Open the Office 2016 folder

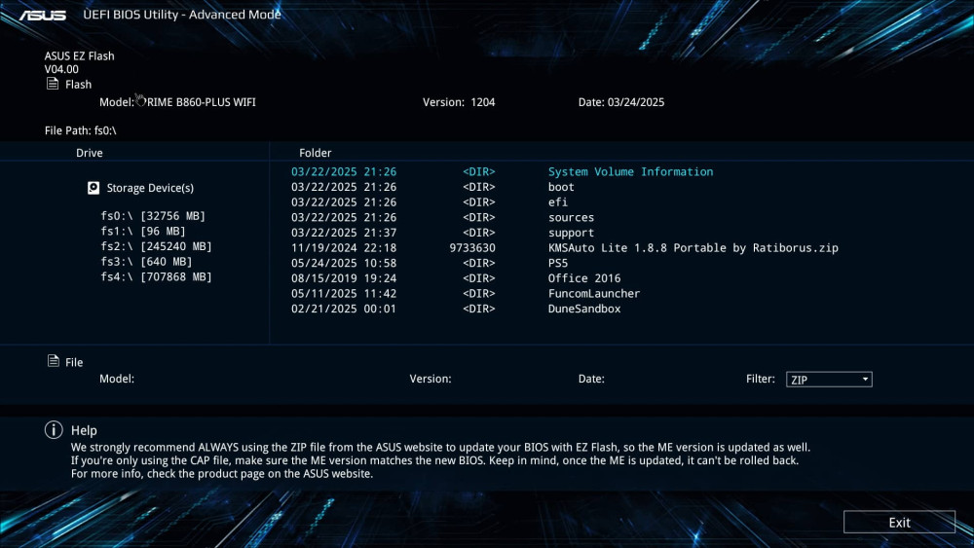click(x=583, y=278)
